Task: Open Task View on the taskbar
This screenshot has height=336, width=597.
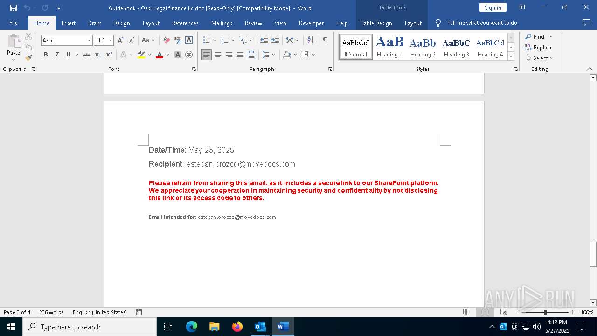Action: 168,327
